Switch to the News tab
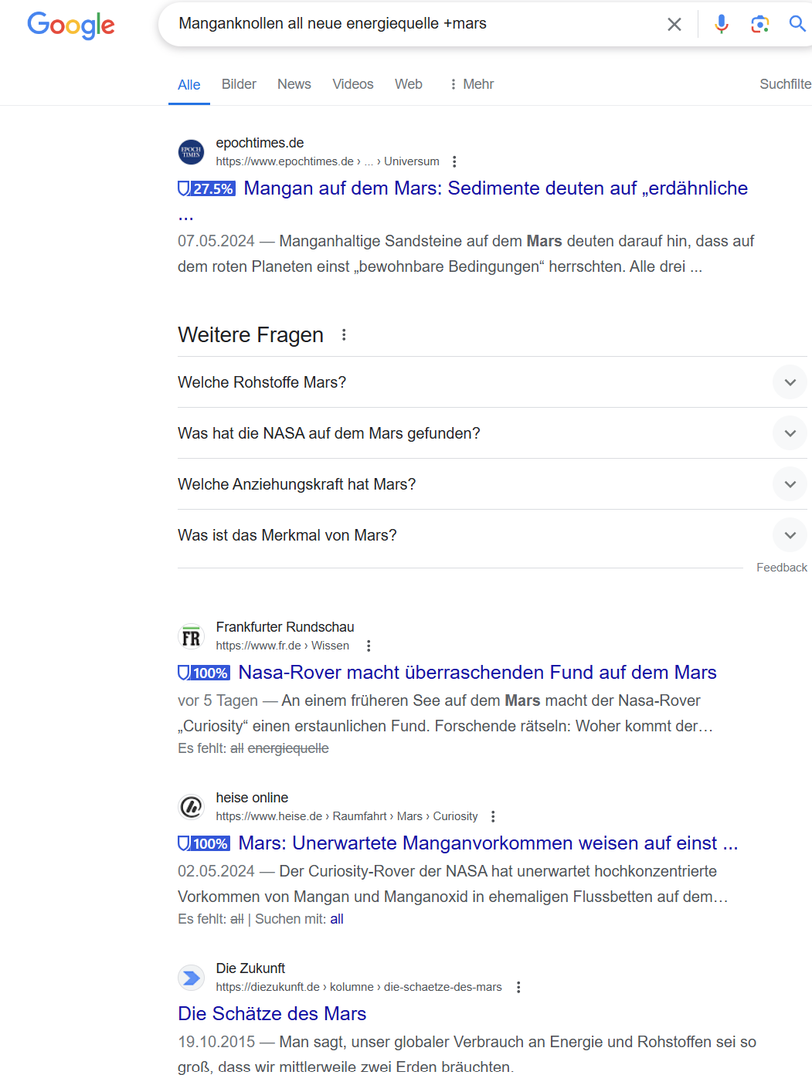812x1075 pixels. click(294, 84)
